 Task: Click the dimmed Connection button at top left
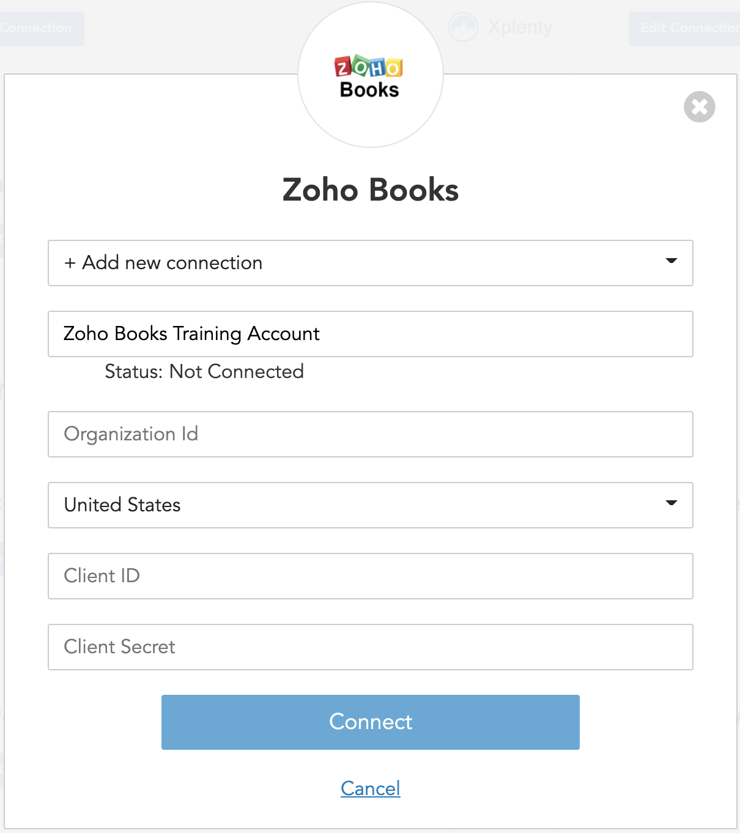(38, 28)
